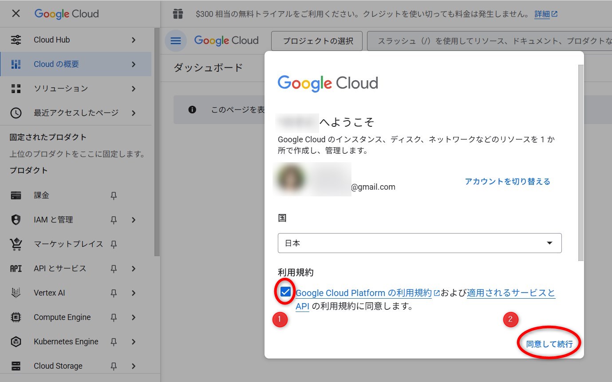612x382 pixels.
Task: Expand 最近アクセスしたページ submenu
Action: tap(134, 113)
